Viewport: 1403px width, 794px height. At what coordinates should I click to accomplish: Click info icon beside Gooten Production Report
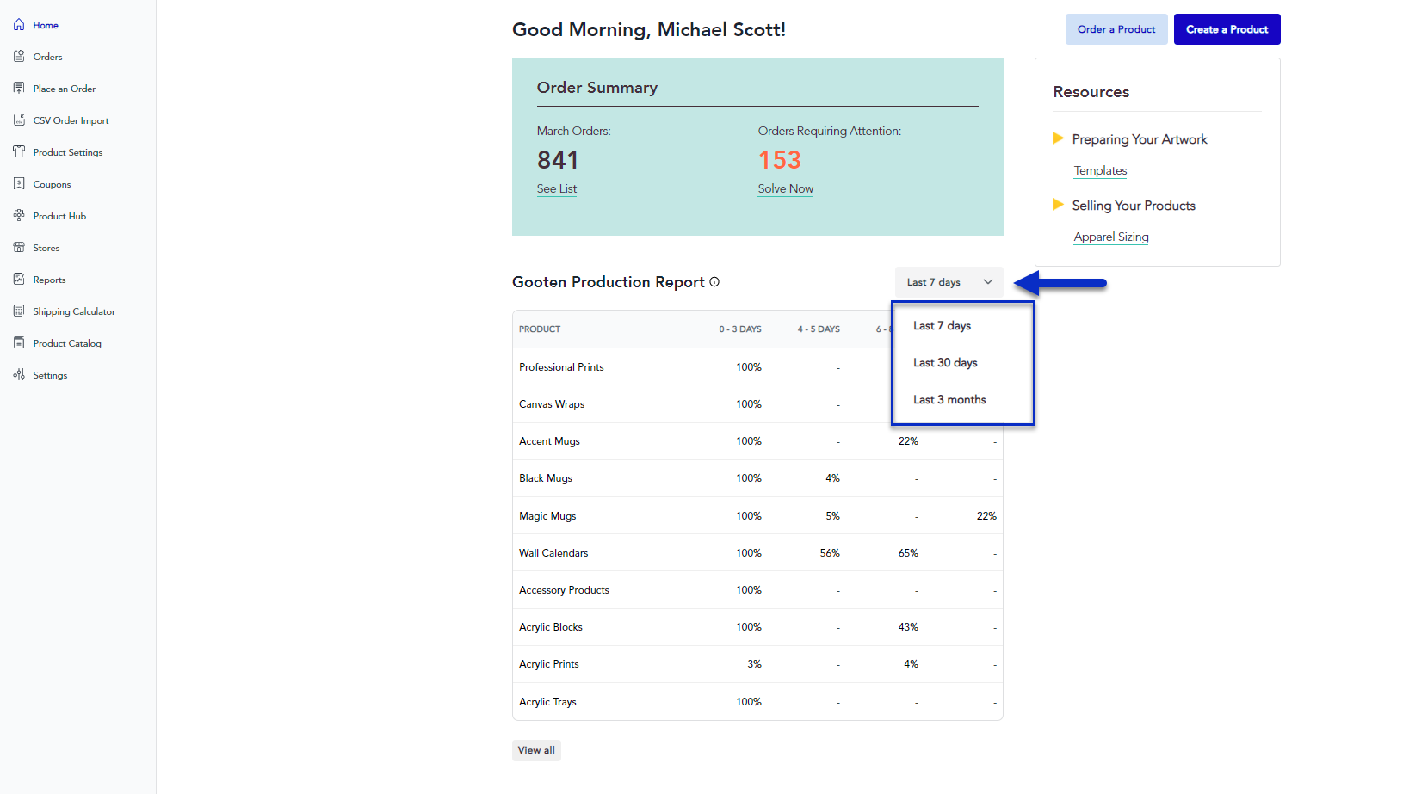(714, 282)
